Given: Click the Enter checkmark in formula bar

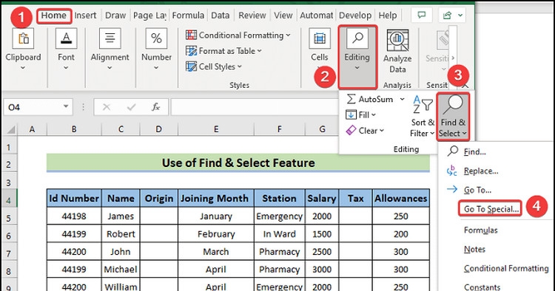Looking at the screenshot, I should coord(131,107).
